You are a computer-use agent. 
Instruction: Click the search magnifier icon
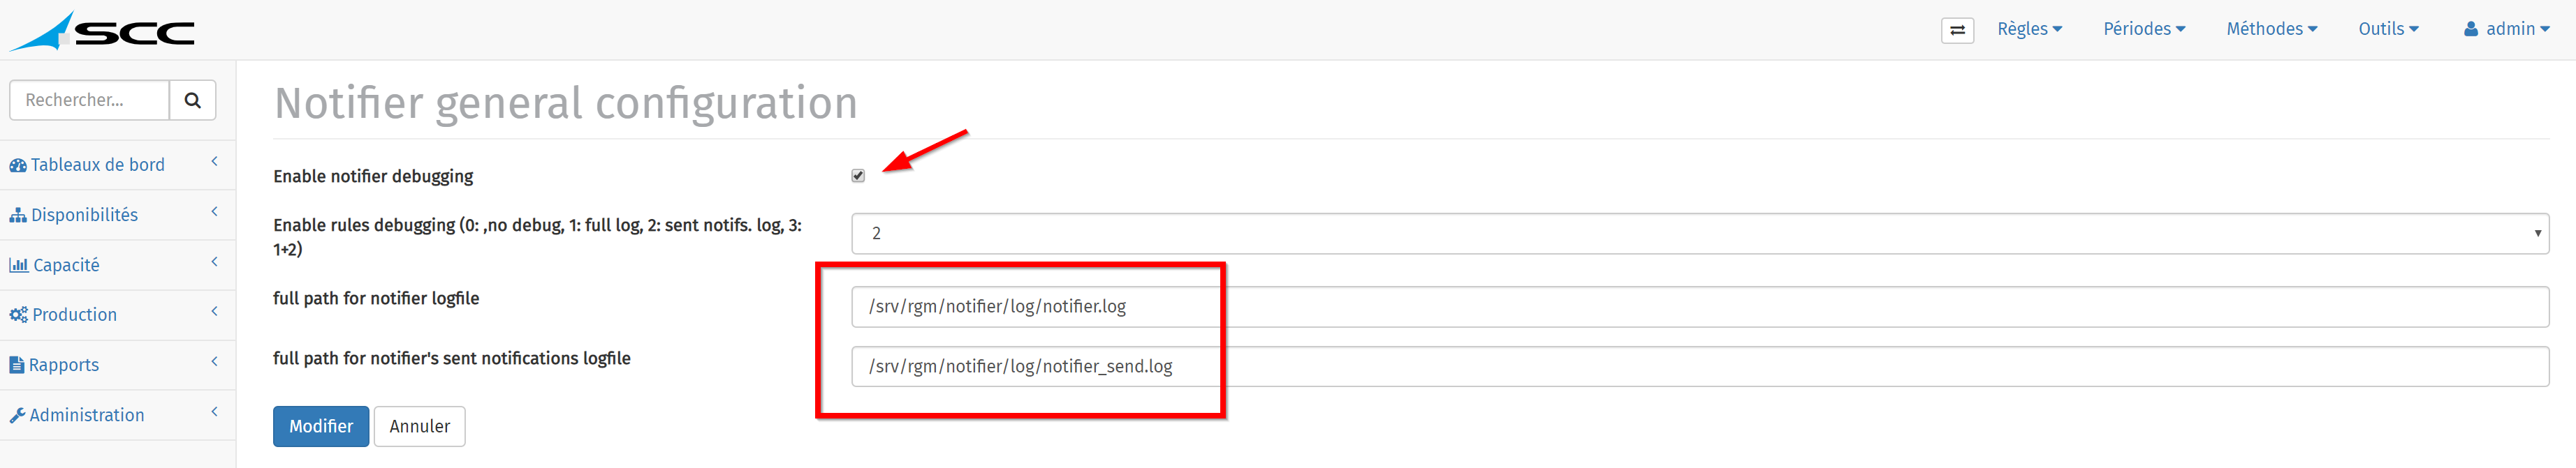[193, 100]
